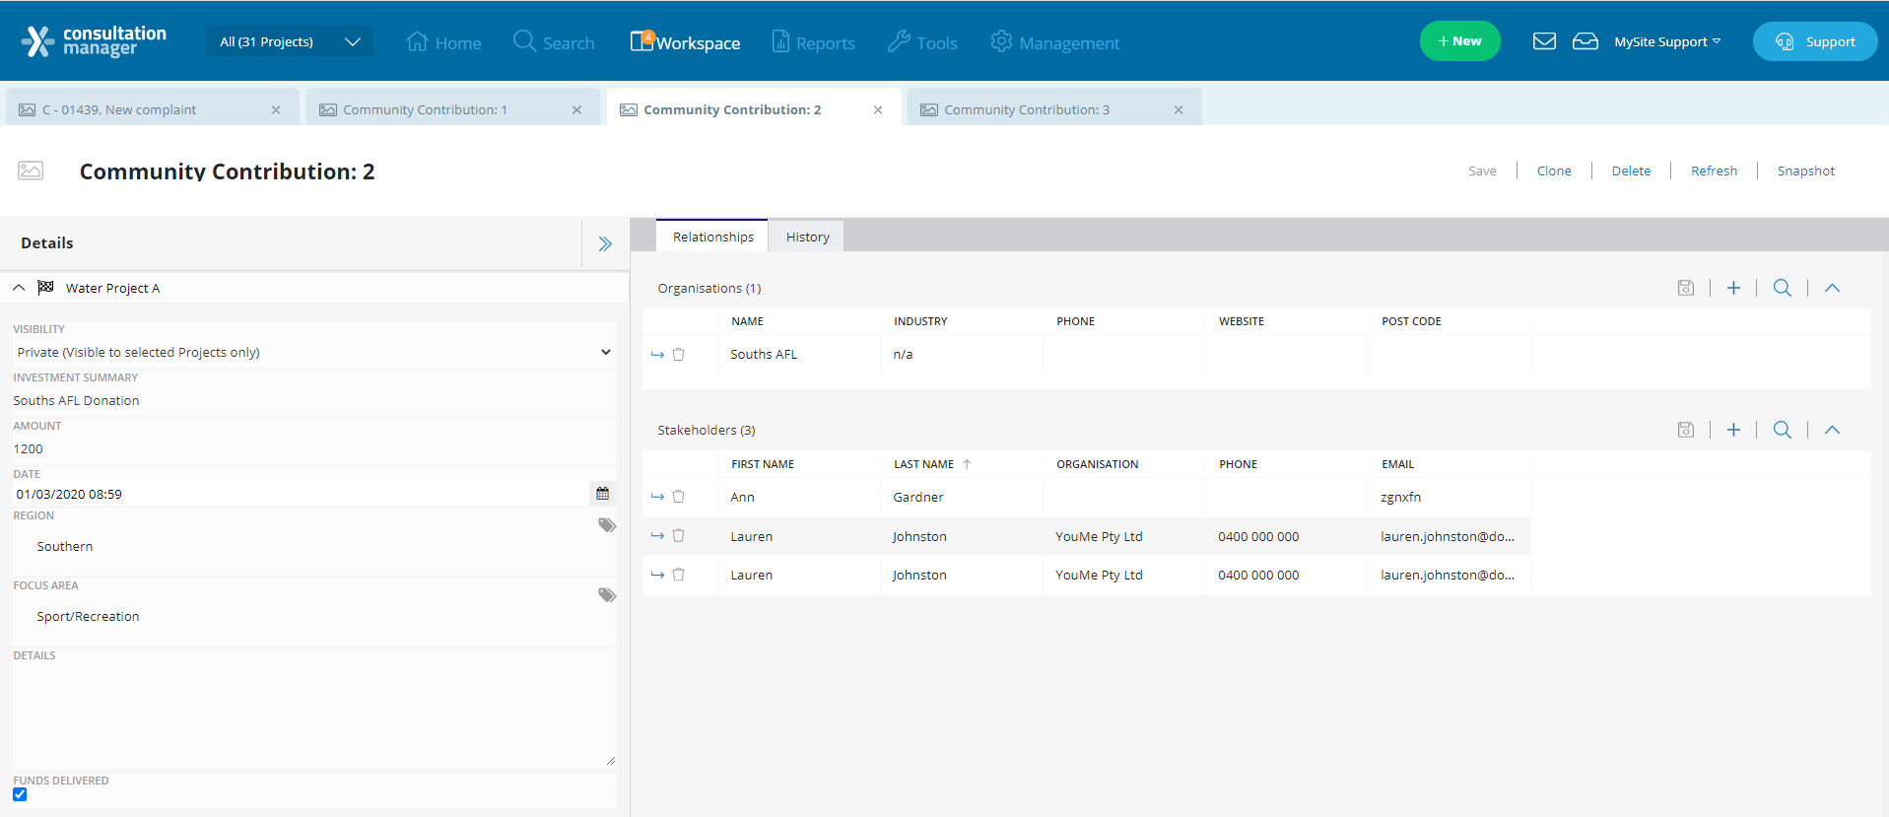Click the trash icon for Ann Gardner
Image resolution: width=1889 pixels, height=817 pixels.
point(679,497)
